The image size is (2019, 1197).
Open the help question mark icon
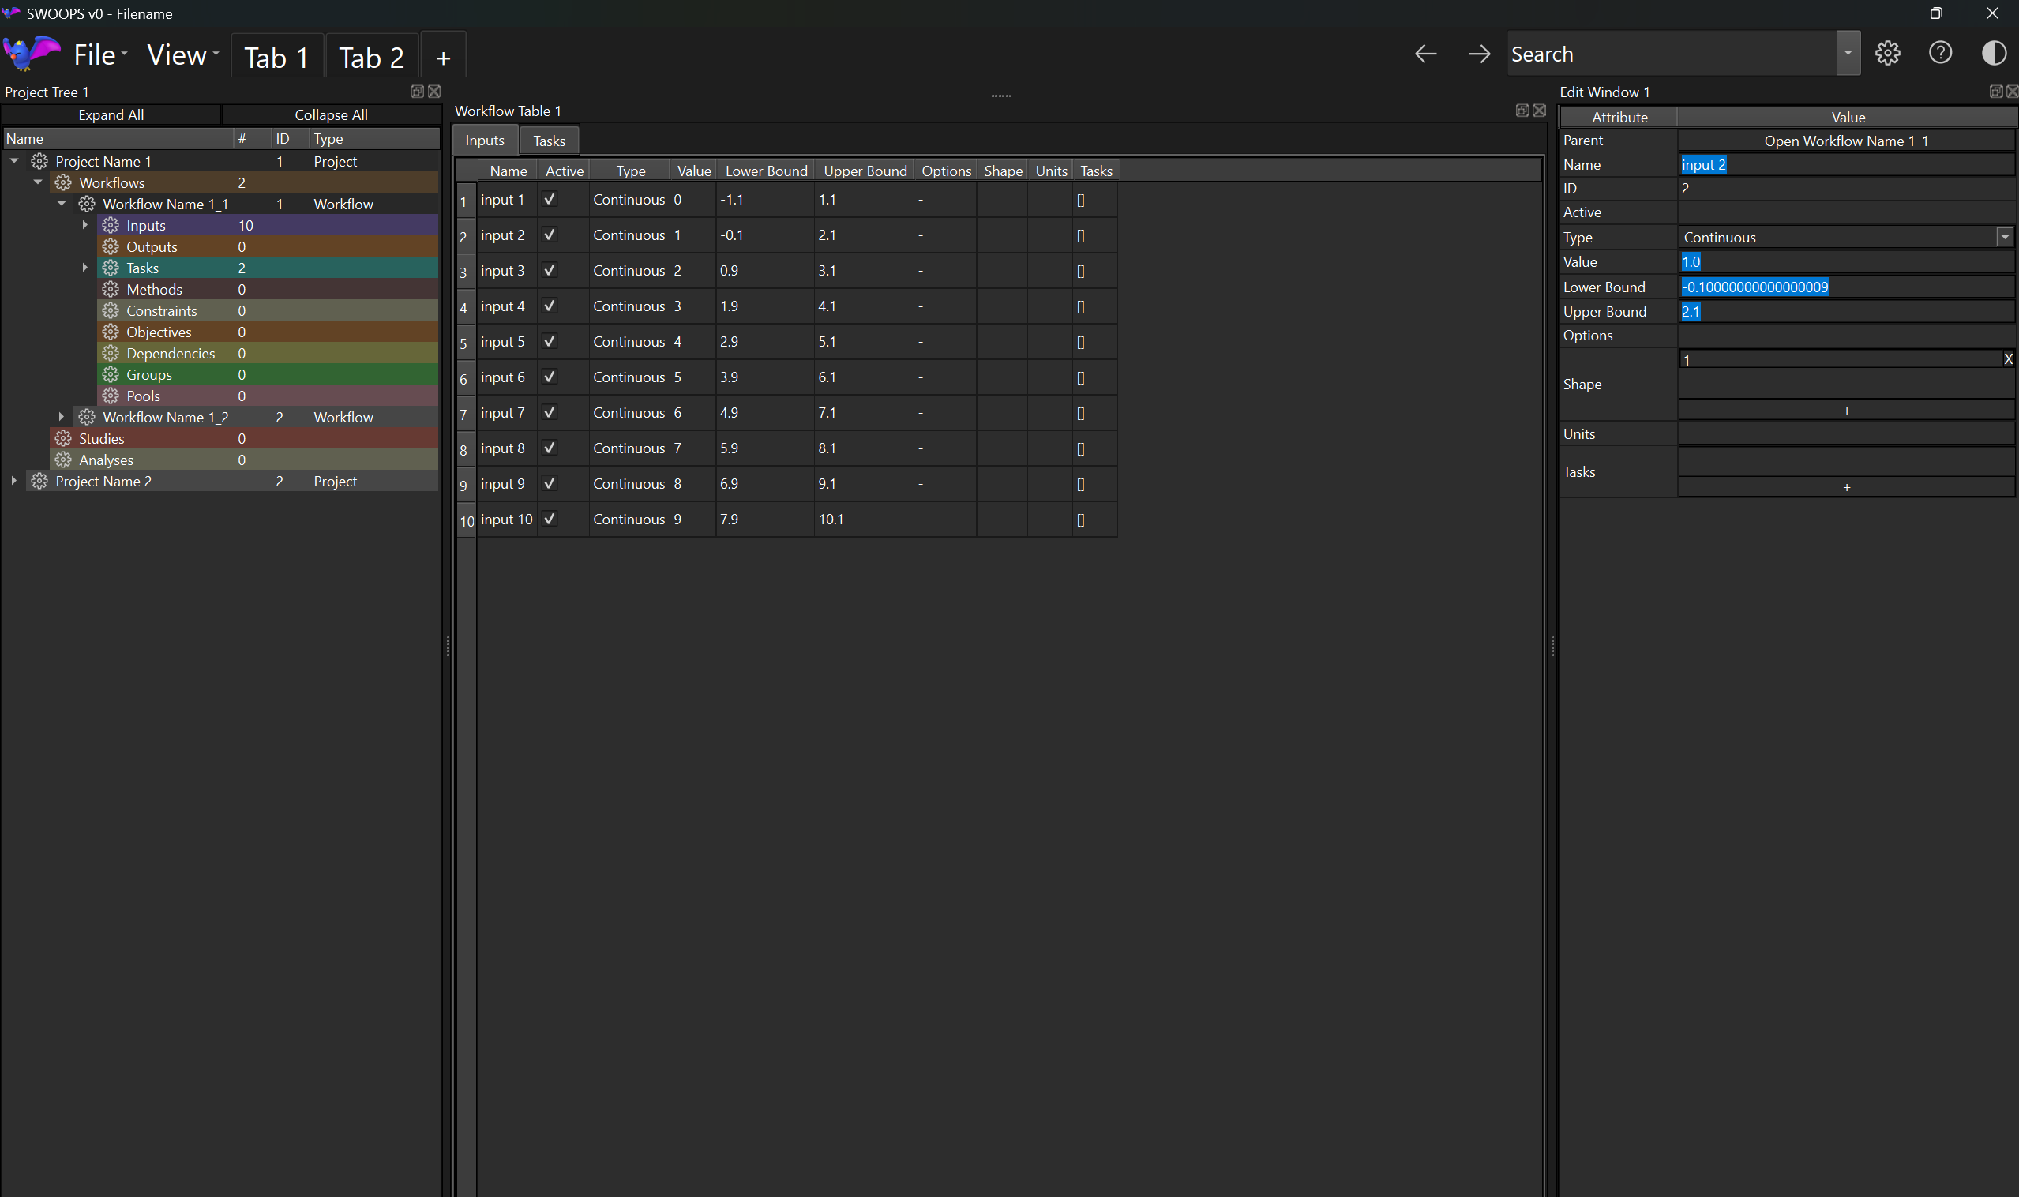(x=1939, y=52)
